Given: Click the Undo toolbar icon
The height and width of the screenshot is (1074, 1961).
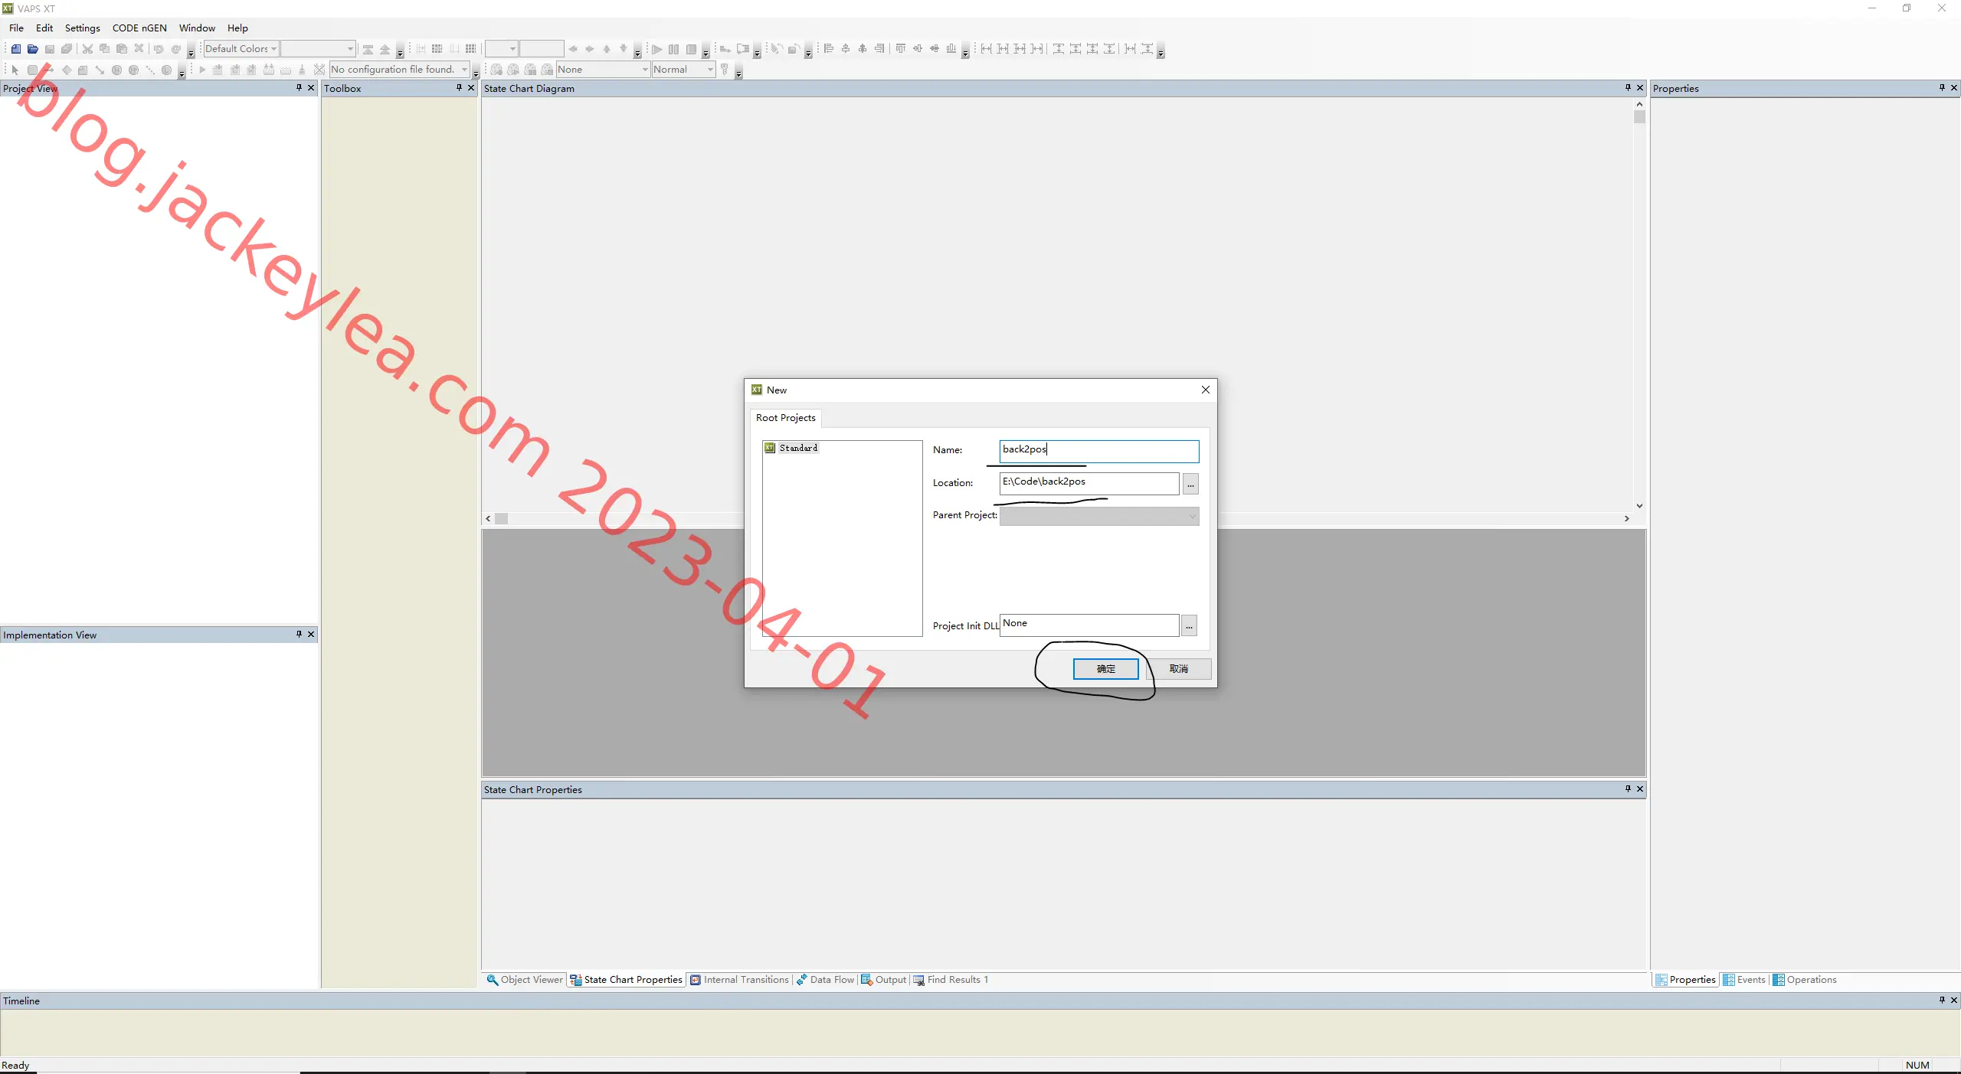Looking at the screenshot, I should 159,49.
